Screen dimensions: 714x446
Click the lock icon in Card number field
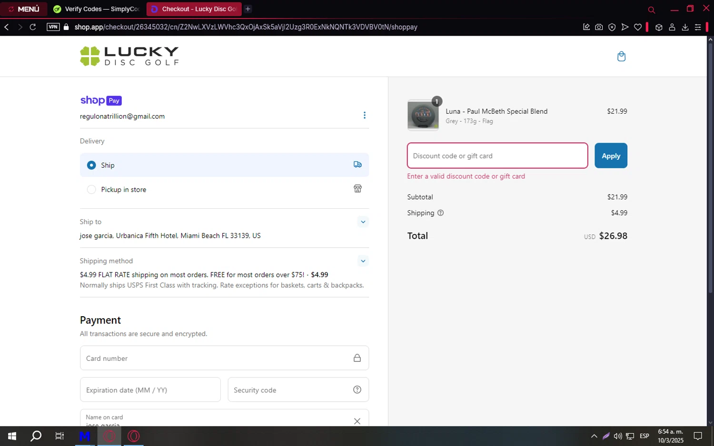[357, 358]
